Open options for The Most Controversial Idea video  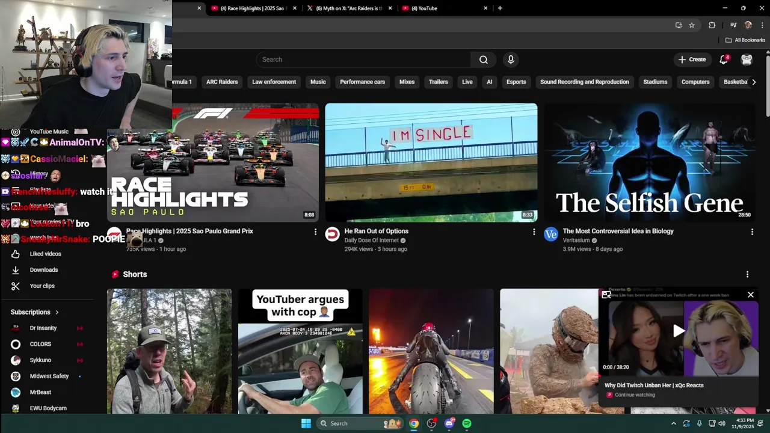[752, 232]
